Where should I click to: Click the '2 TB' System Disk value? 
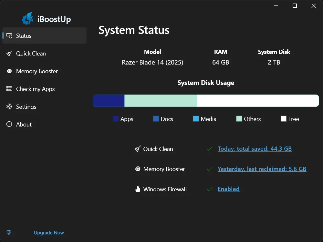coord(274,62)
